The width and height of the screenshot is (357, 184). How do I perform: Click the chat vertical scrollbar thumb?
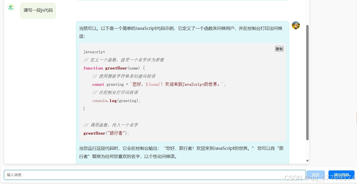[x=308, y=83]
